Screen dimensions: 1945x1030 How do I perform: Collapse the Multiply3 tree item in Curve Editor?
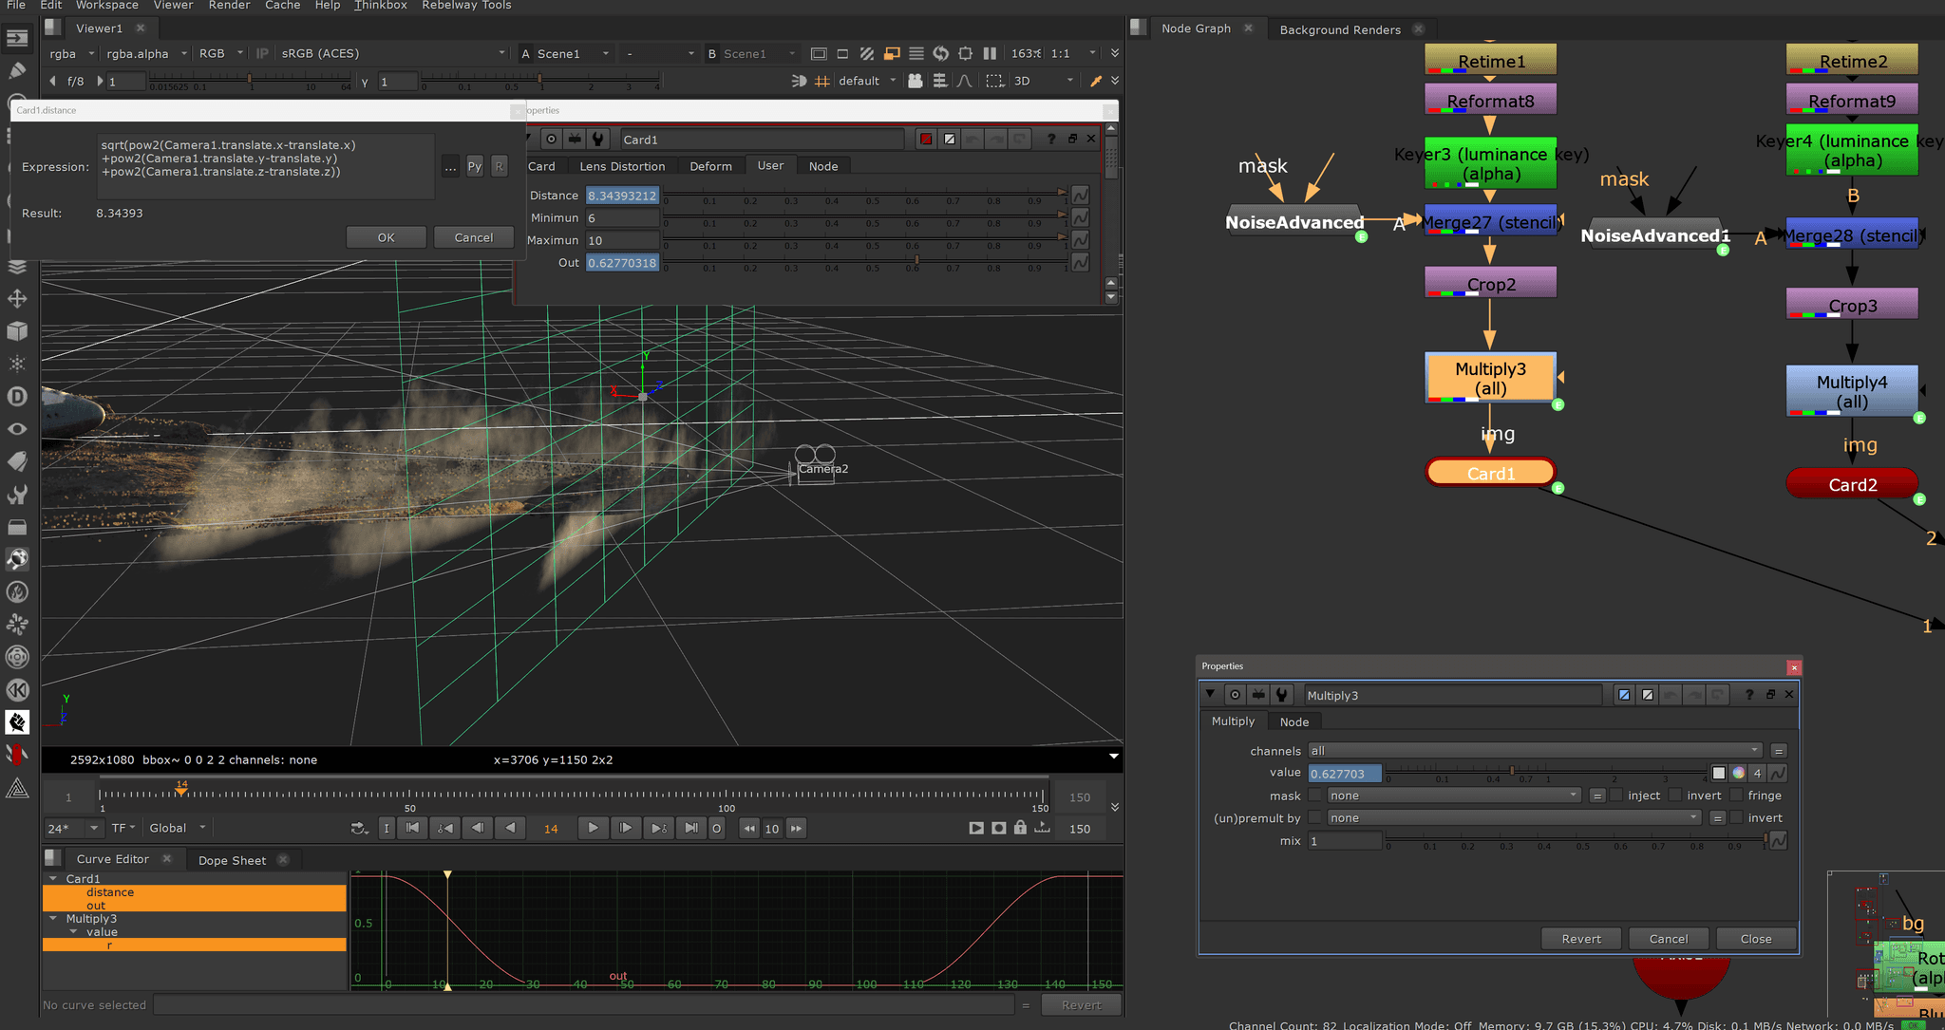pyautogui.click(x=53, y=918)
